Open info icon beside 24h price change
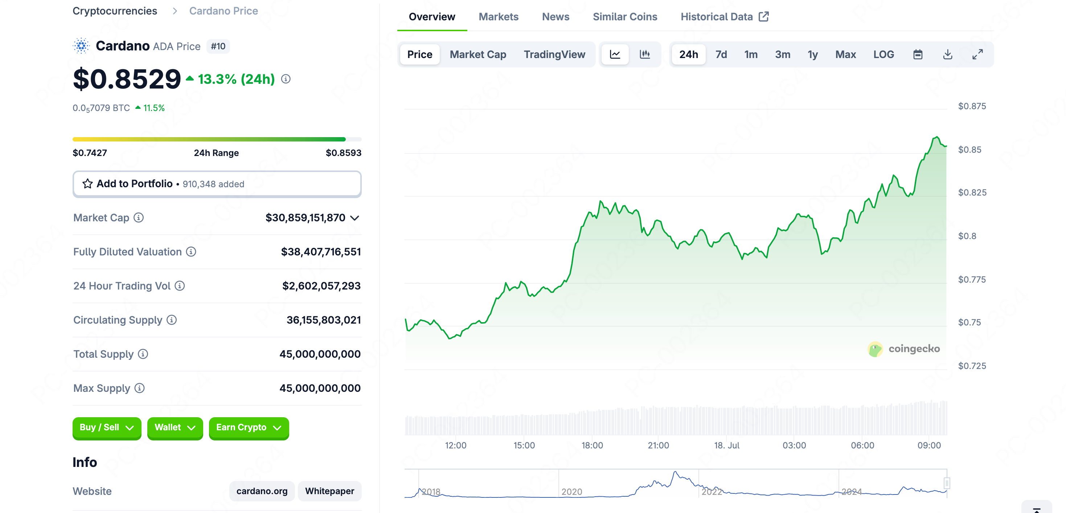 coord(286,79)
